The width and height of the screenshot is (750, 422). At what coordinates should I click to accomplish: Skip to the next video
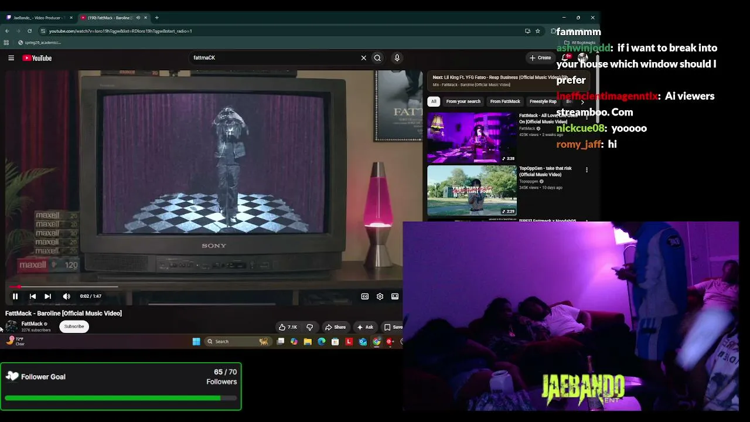pos(47,297)
